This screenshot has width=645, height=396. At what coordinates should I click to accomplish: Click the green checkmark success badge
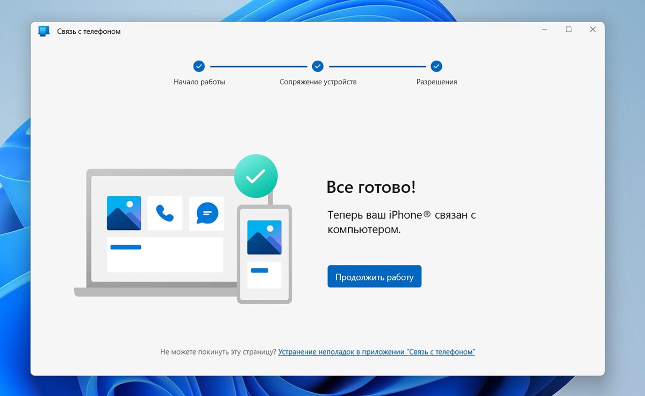pyautogui.click(x=256, y=176)
